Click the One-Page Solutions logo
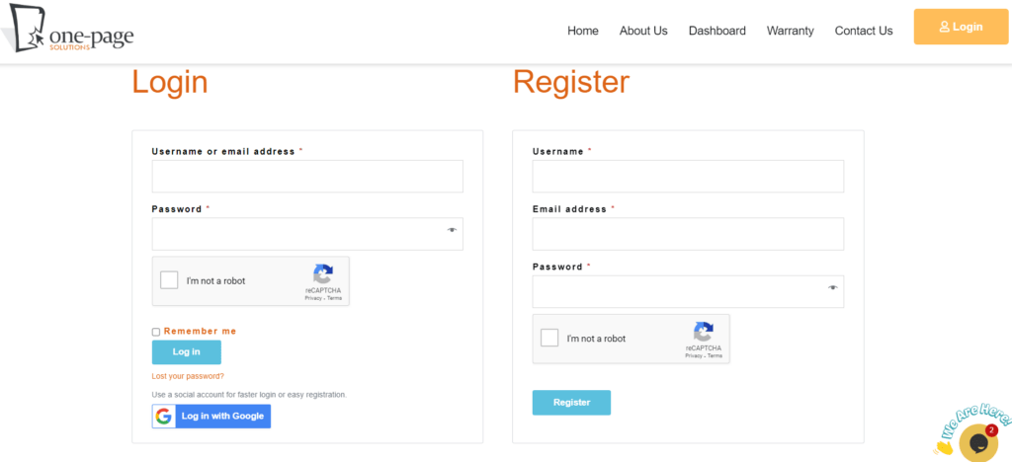The height and width of the screenshot is (462, 1012). [x=68, y=30]
